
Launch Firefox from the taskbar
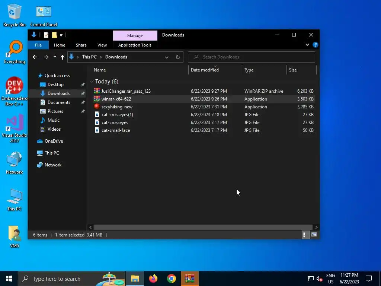tap(153, 279)
